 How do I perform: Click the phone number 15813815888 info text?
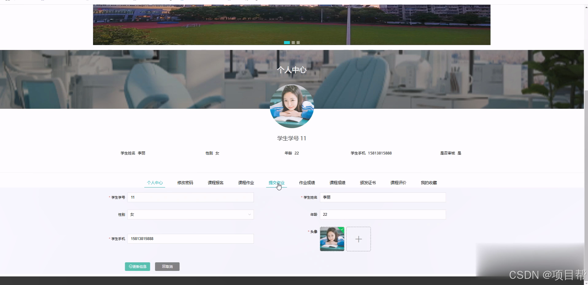click(380, 153)
